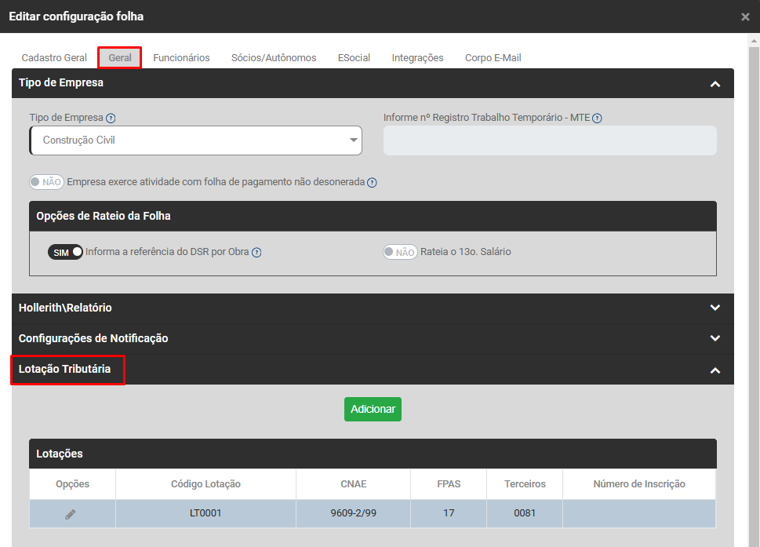This screenshot has width=760, height=547.
Task: Expand Configurações de Notificação section
Action: point(715,338)
